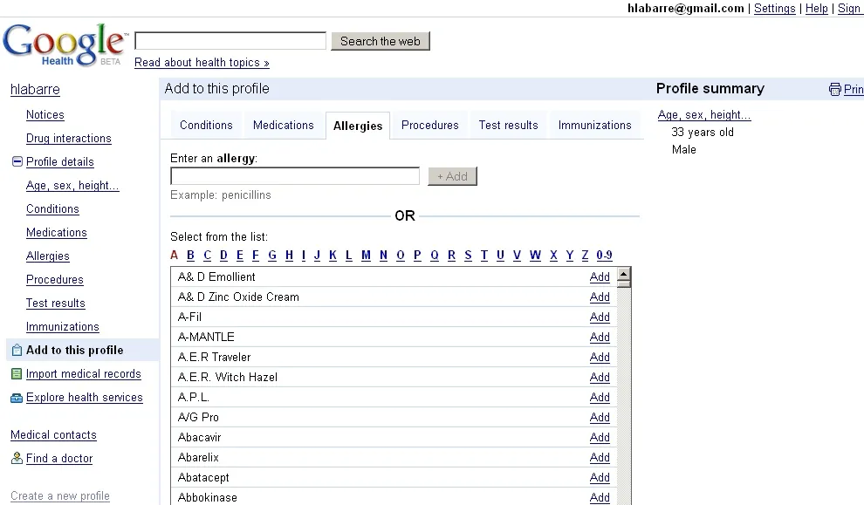
Task: Click the Find a doctor person icon
Action: (x=17, y=458)
